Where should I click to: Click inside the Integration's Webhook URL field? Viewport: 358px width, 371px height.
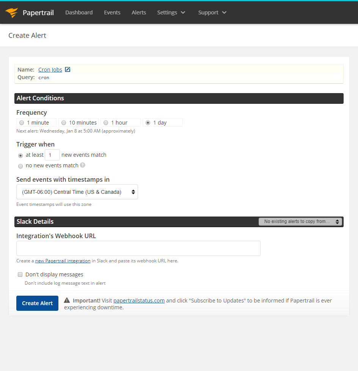coord(138,248)
